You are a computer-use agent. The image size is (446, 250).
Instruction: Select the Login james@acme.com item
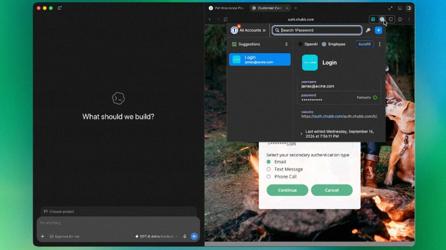[260, 60]
